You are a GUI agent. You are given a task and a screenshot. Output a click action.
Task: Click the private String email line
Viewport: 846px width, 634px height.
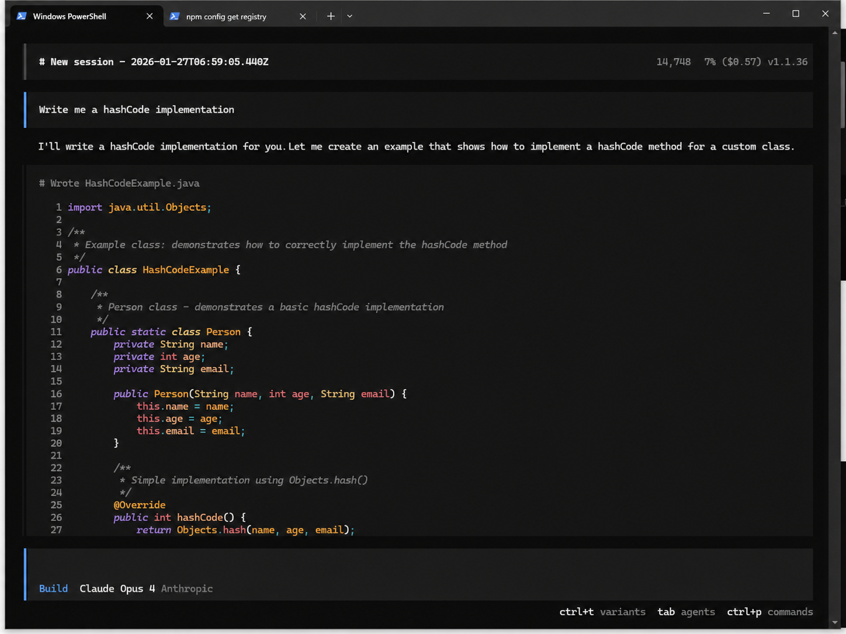pyautogui.click(x=174, y=369)
